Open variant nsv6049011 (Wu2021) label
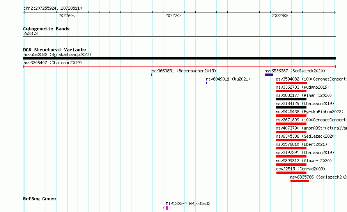 (x=228, y=79)
